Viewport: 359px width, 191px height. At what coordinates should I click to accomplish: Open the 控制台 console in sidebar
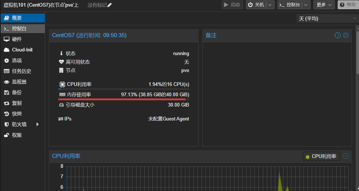click(23, 29)
